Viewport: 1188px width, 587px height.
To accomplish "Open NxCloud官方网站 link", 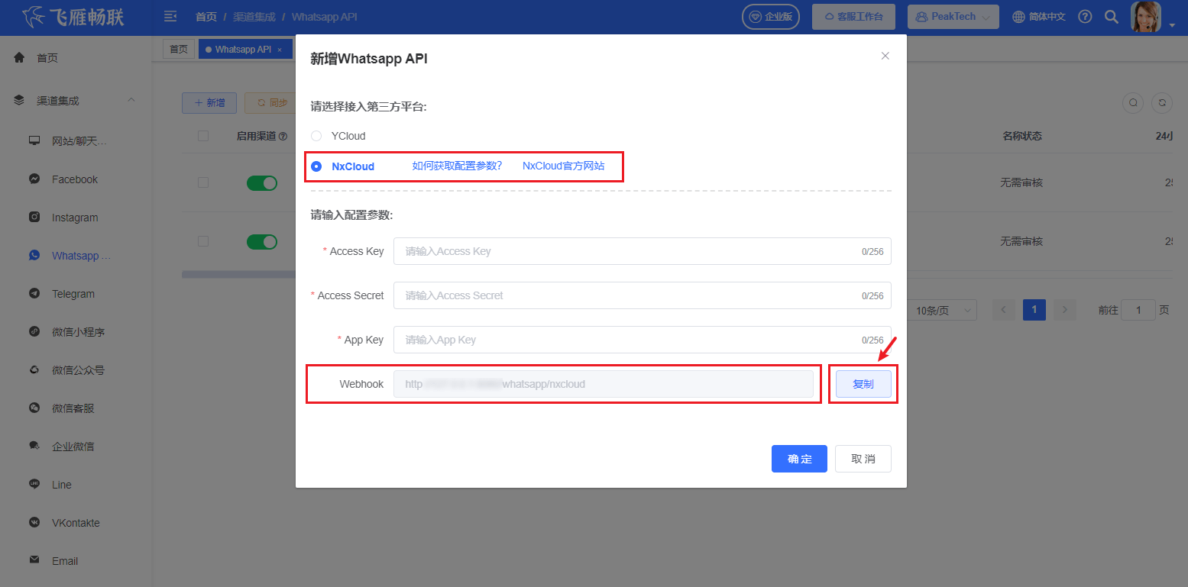I will click(x=564, y=166).
